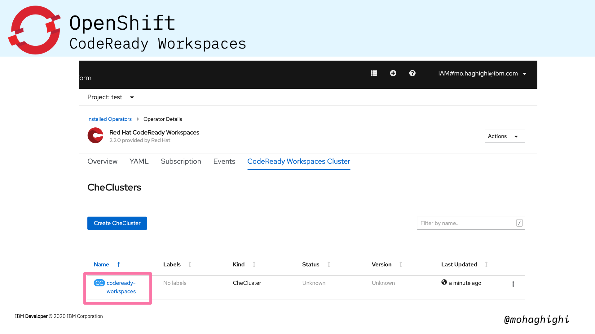
Task: Open the application launcher grid icon
Action: (x=374, y=73)
